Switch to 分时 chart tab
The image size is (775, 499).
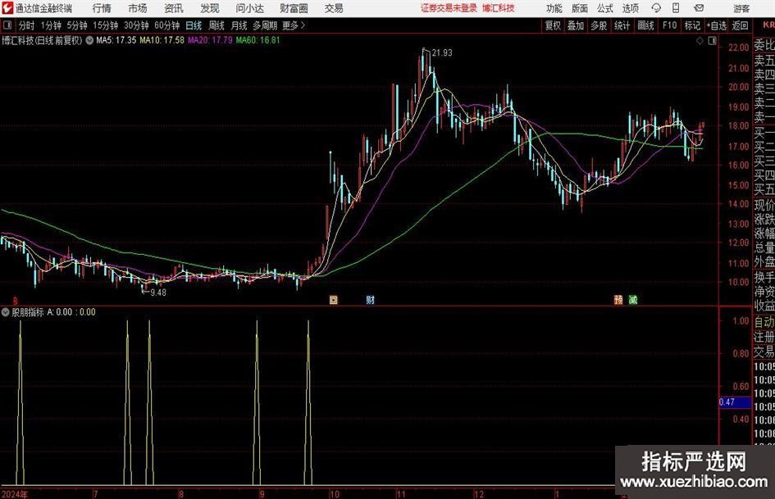[26, 25]
